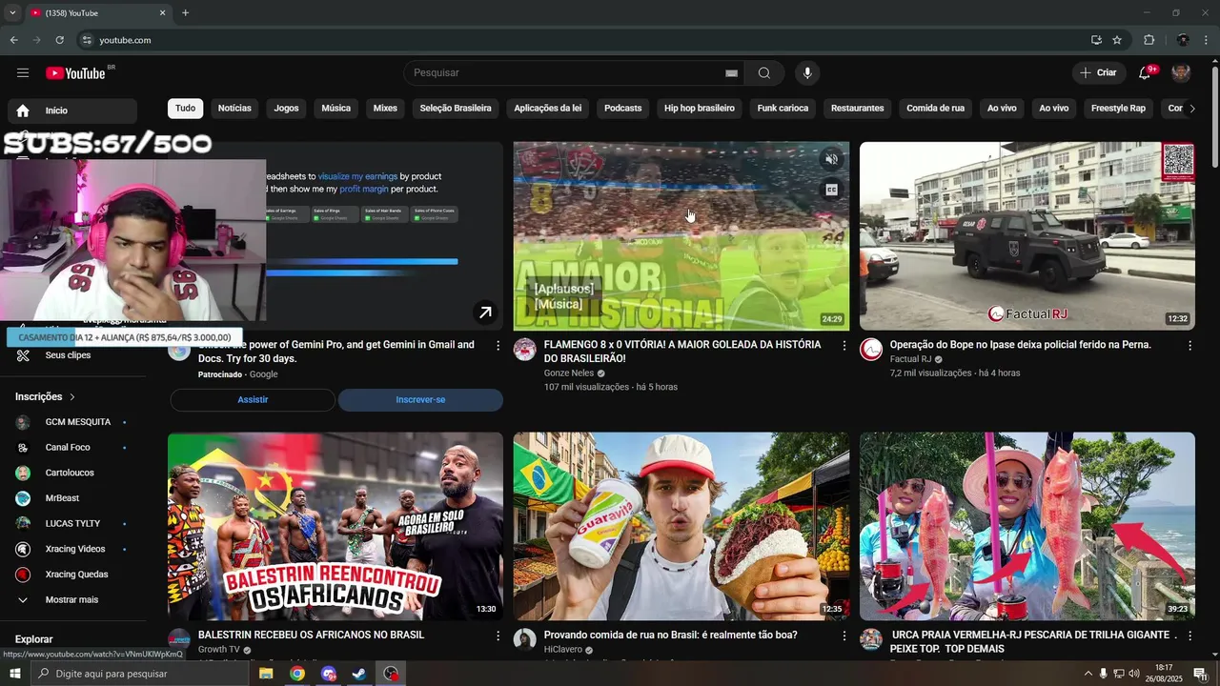Select the Tudo filter chip

pyautogui.click(x=185, y=109)
